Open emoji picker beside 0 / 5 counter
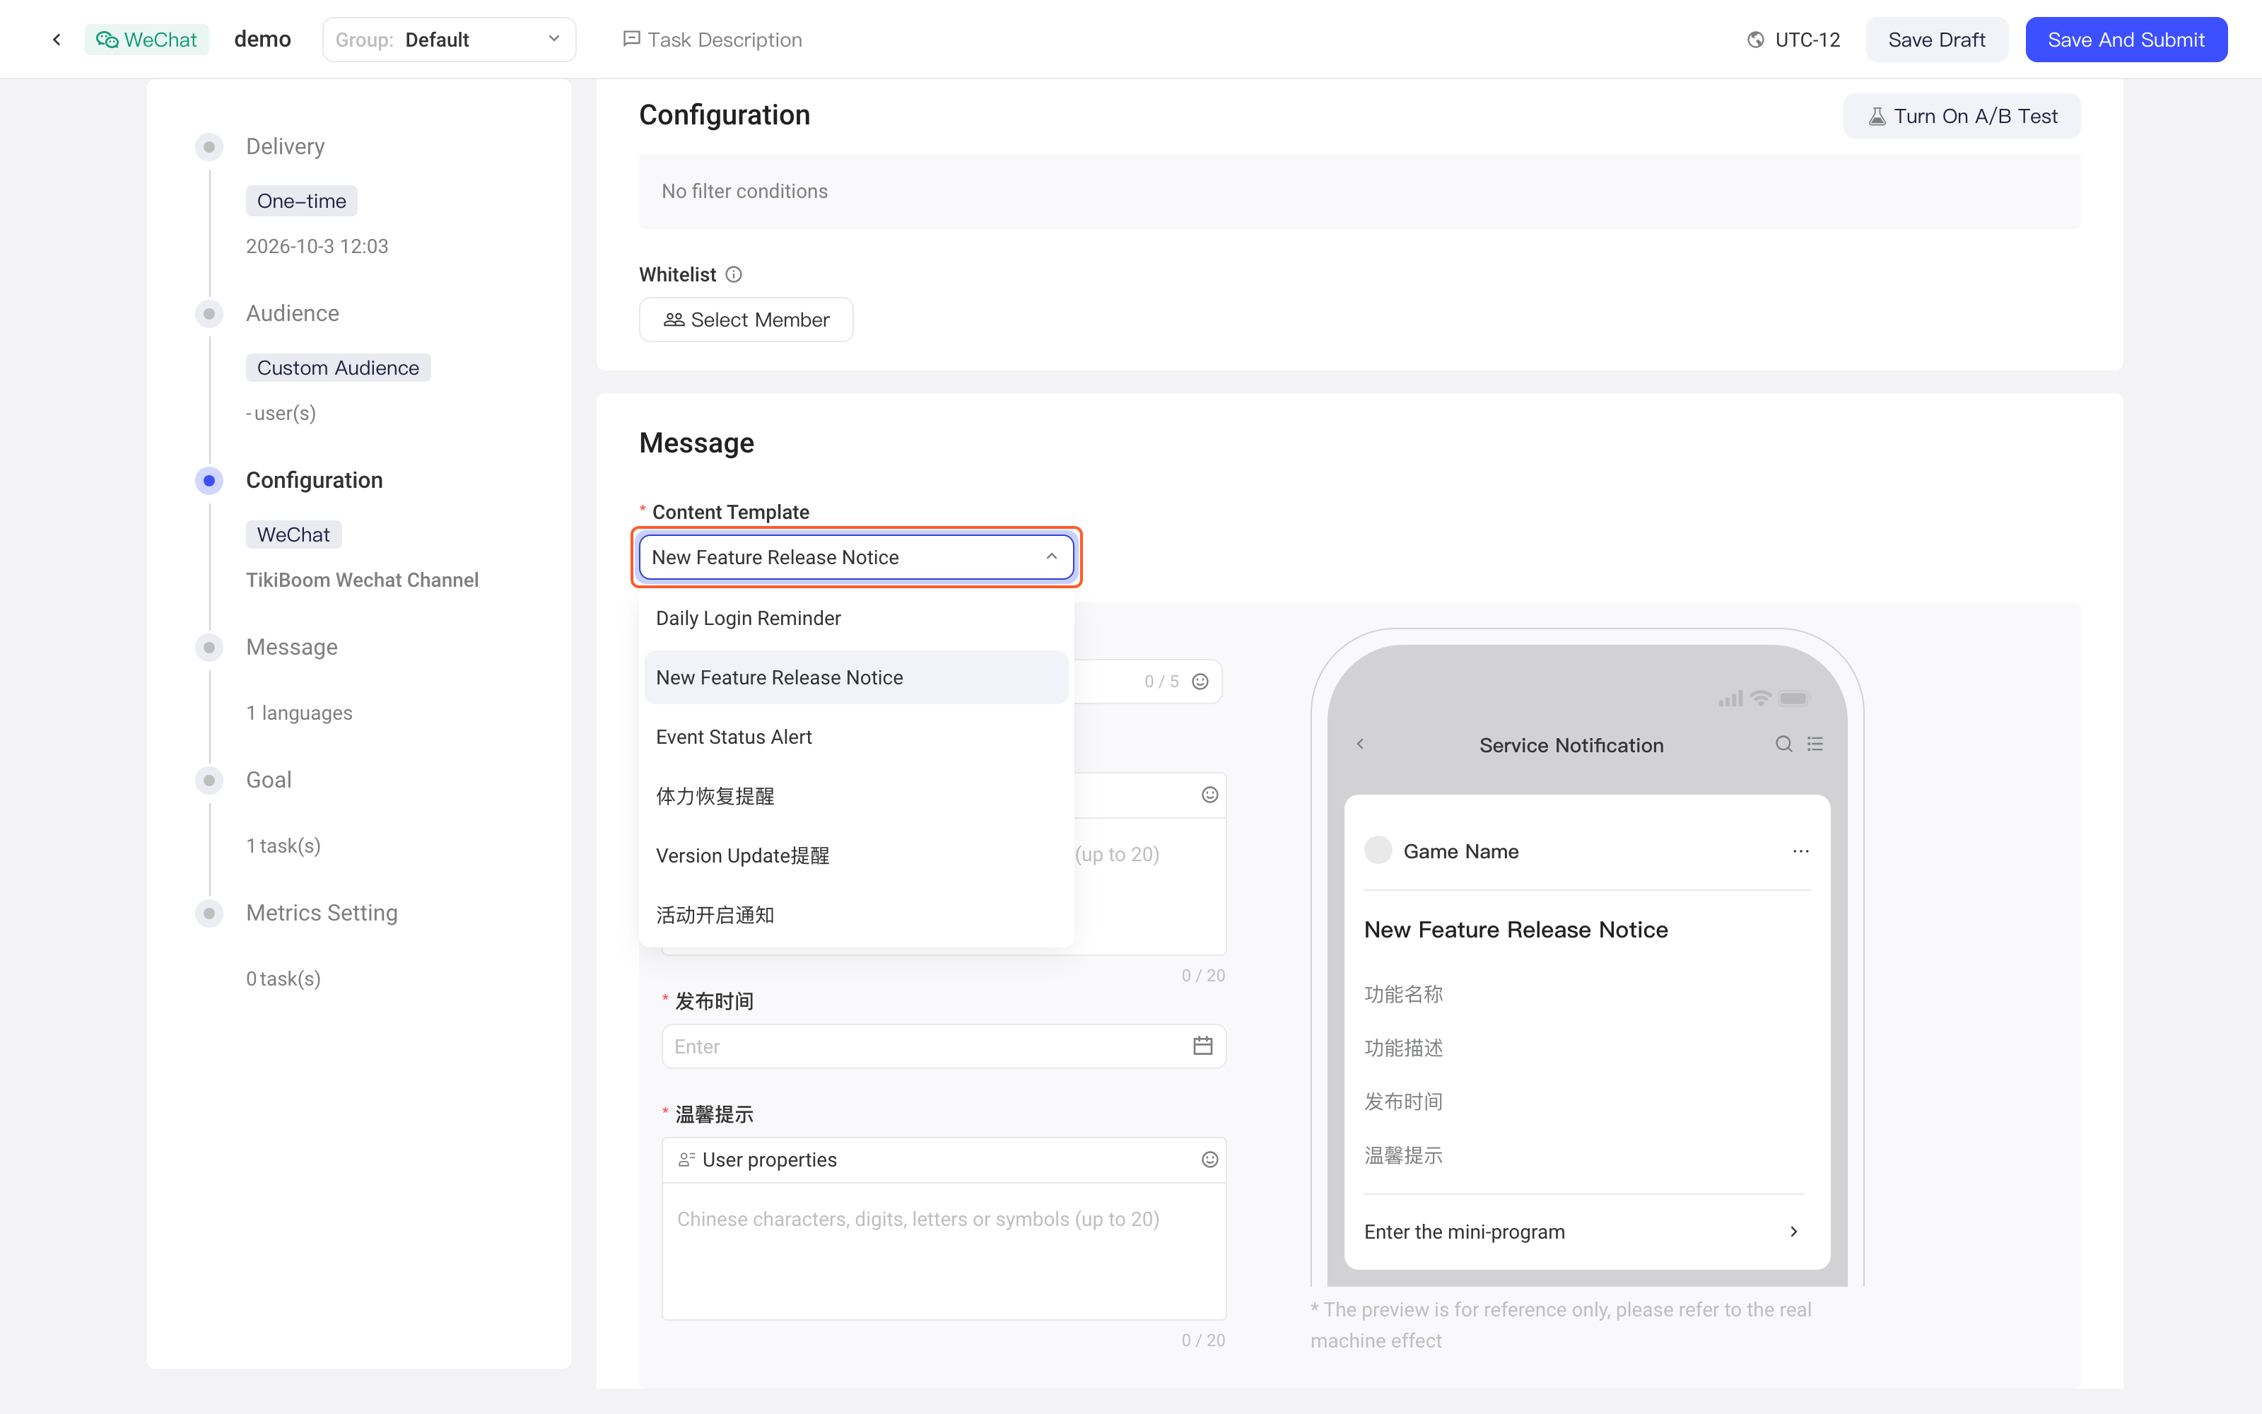The height and width of the screenshot is (1414, 2262). pyautogui.click(x=1201, y=682)
